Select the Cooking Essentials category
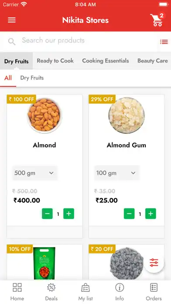This screenshot has height=304, width=171. click(x=106, y=61)
